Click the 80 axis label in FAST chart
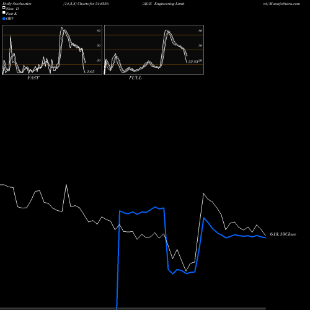Screen dimensions: 310x310 coord(99,30)
